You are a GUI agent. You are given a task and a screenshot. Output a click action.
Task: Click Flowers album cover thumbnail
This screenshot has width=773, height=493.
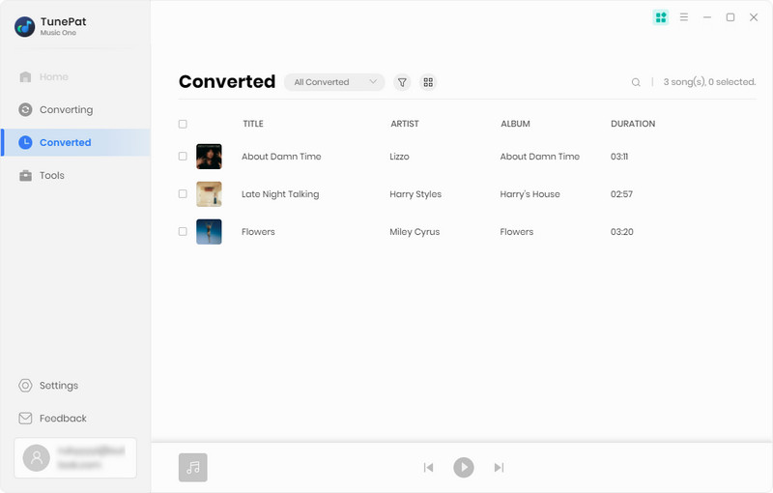click(x=209, y=232)
